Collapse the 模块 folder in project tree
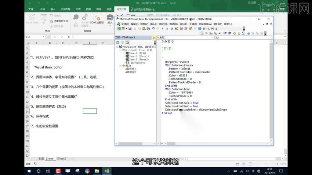This screenshot has height=175, width=312. (x=120, y=66)
